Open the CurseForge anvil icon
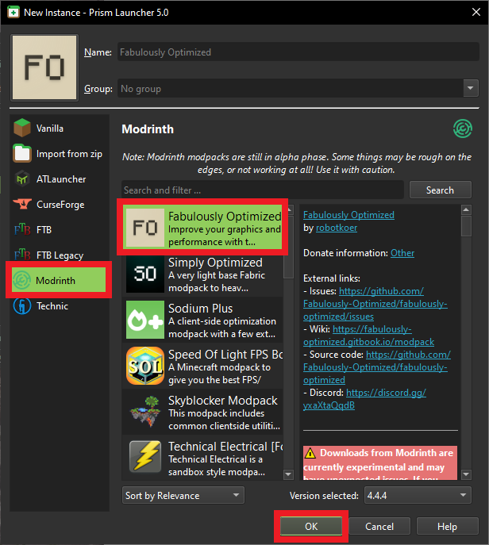The height and width of the screenshot is (545, 489). (22, 205)
